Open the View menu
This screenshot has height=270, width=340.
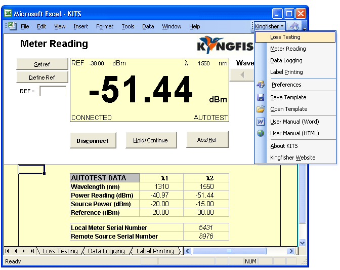tap(60, 26)
